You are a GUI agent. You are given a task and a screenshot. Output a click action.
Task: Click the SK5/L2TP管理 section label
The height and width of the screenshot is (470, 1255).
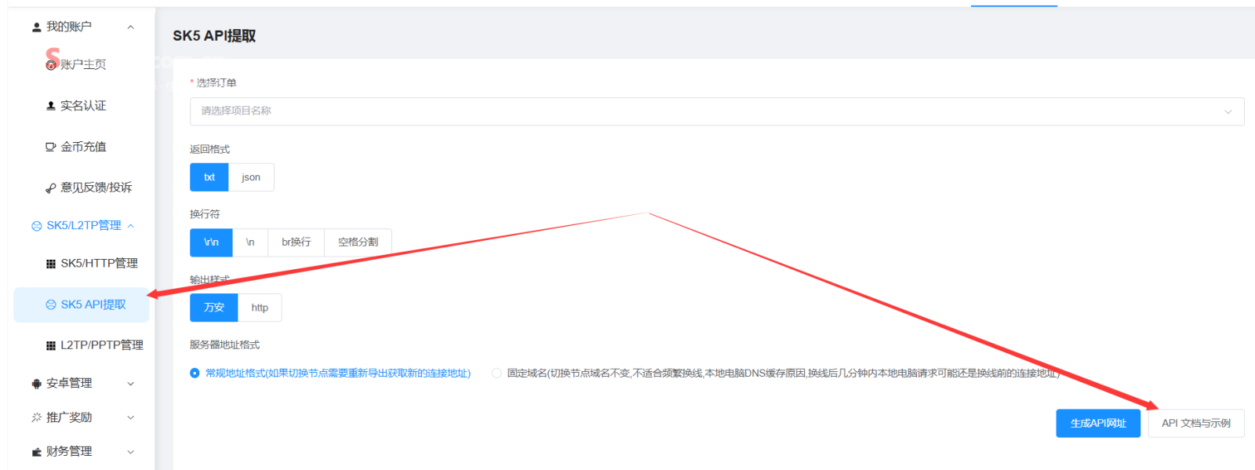tap(84, 225)
